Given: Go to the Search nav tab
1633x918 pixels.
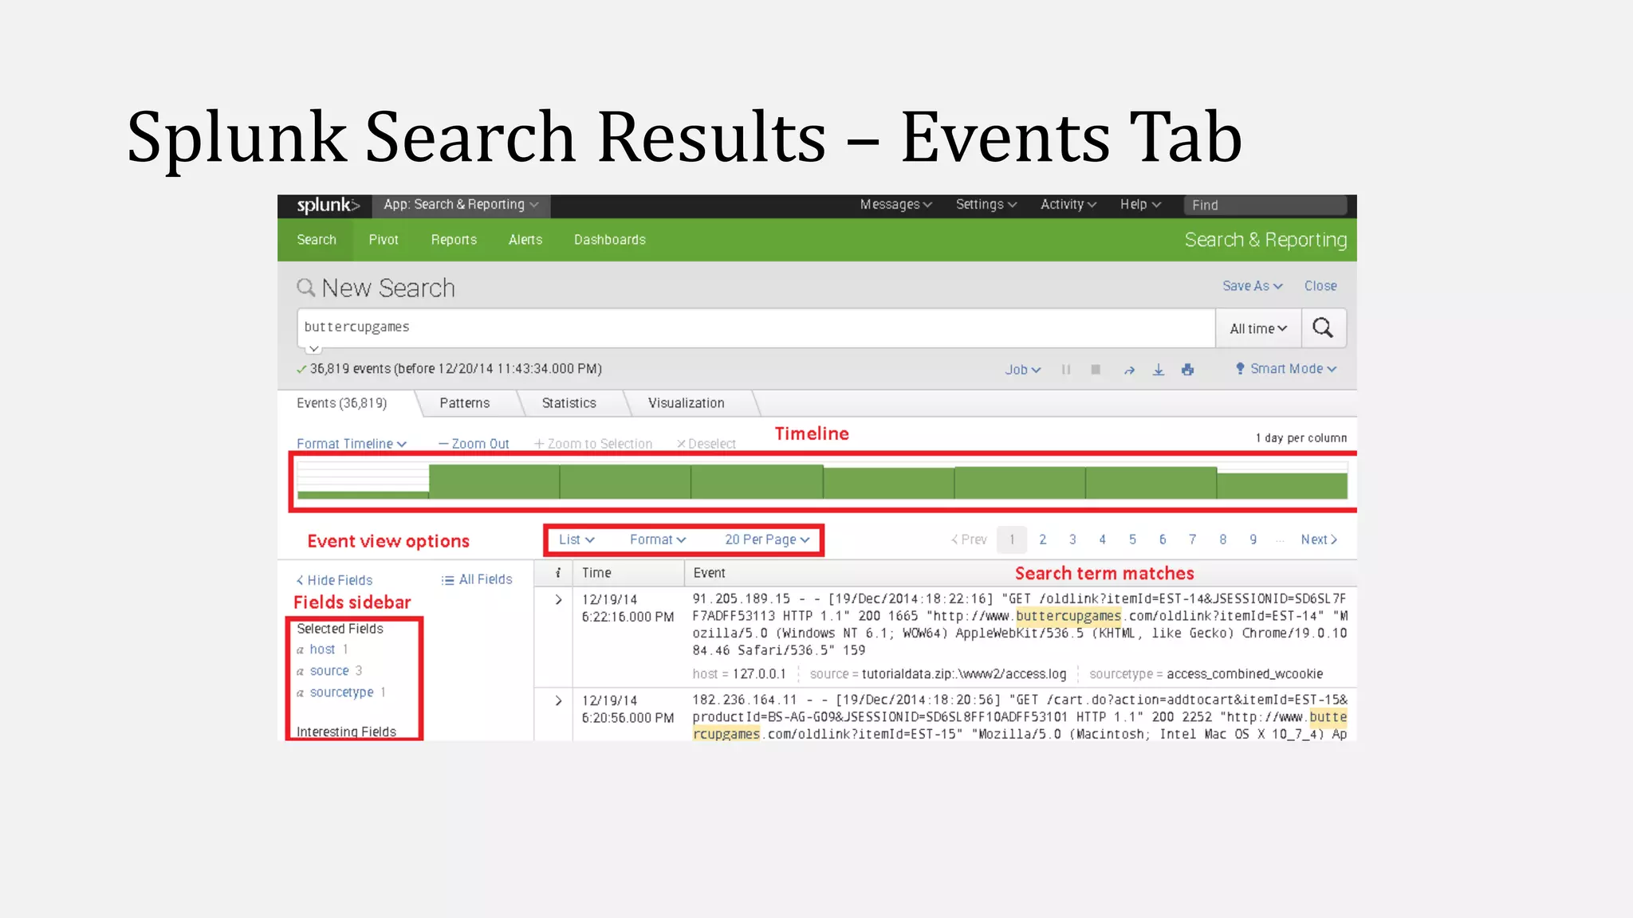Looking at the screenshot, I should click(317, 240).
